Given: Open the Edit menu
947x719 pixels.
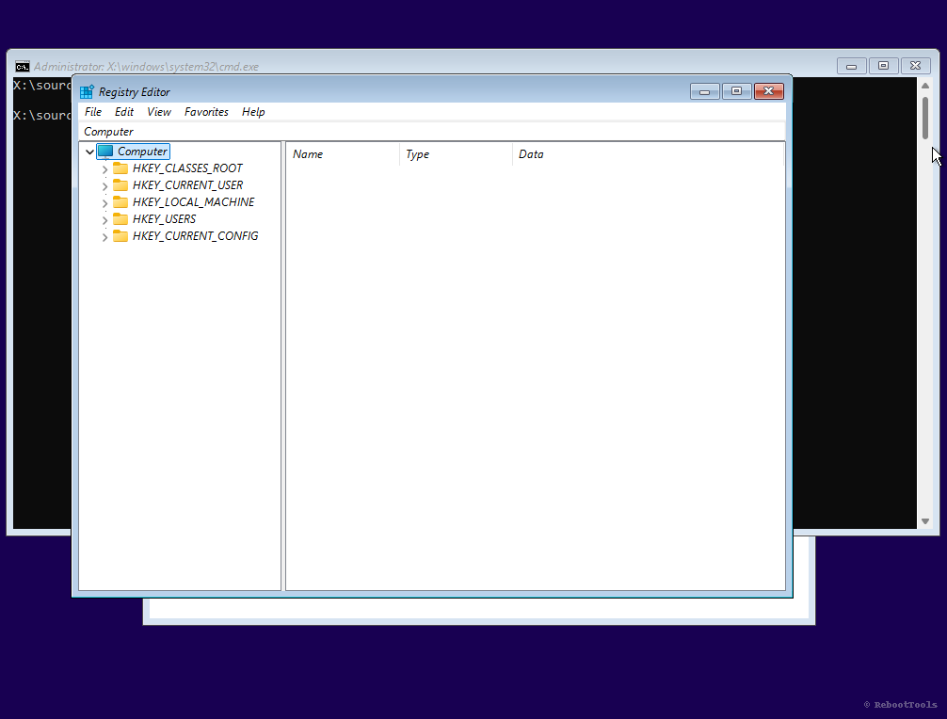Looking at the screenshot, I should (x=123, y=111).
